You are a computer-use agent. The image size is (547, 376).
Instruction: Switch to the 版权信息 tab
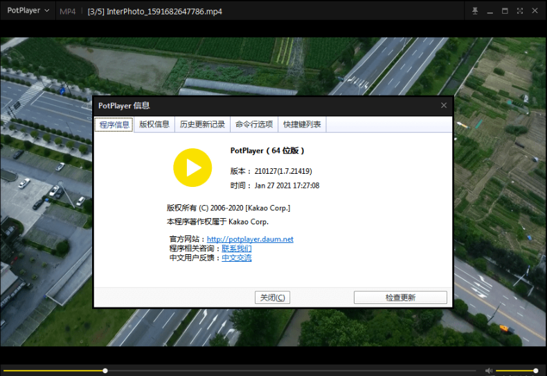point(154,125)
